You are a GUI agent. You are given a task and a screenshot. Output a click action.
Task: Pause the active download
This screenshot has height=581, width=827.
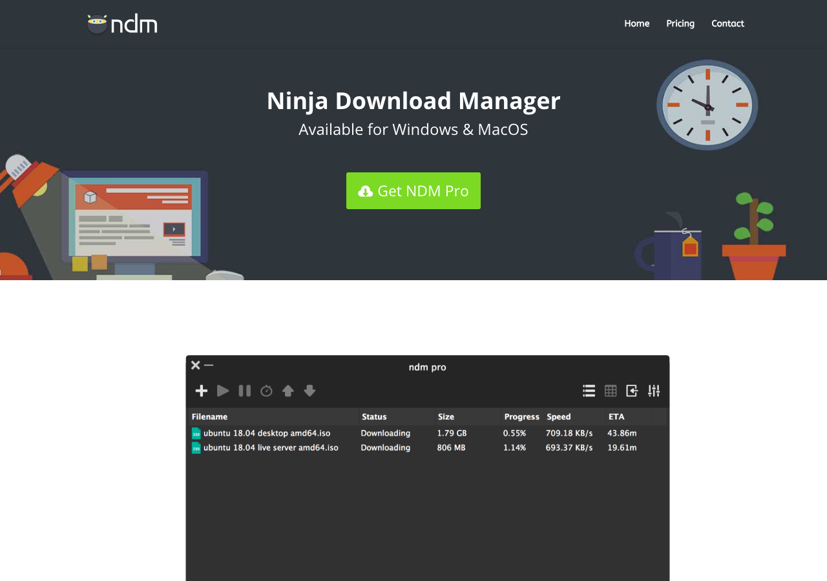244,391
